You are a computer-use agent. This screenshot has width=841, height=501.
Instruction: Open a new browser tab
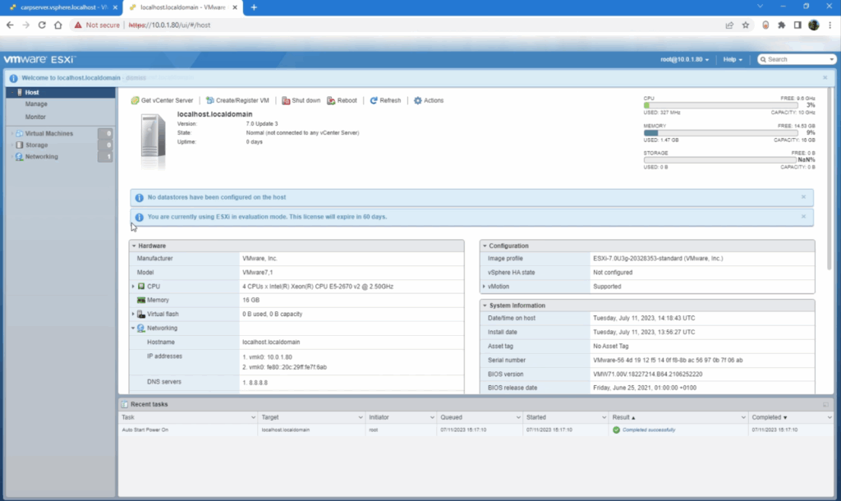pos(254,7)
